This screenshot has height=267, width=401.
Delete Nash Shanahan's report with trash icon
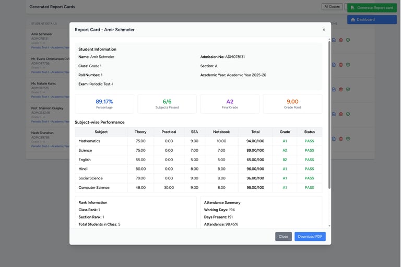click(x=341, y=139)
